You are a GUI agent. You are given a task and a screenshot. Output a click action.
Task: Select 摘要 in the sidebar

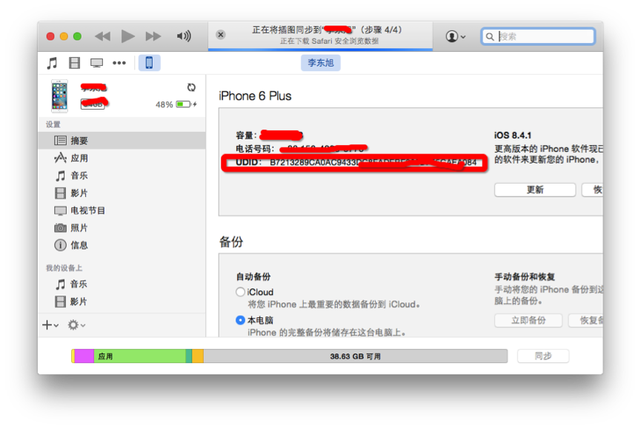click(x=122, y=141)
